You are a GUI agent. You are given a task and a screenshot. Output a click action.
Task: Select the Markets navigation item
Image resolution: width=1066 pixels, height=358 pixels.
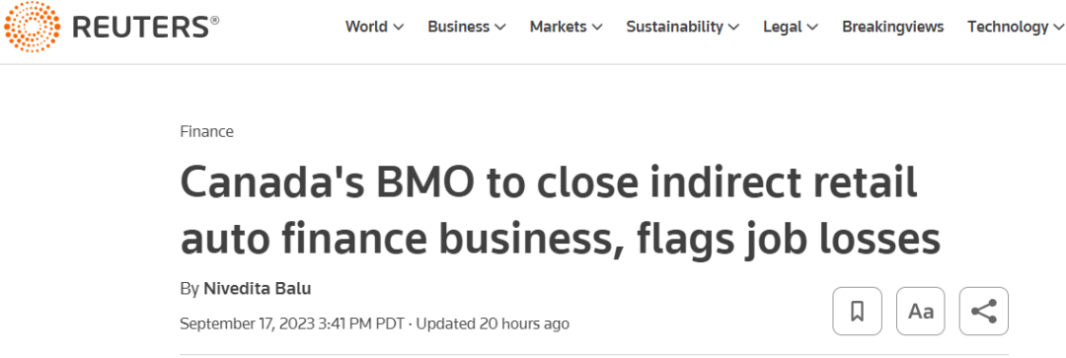[x=558, y=27]
